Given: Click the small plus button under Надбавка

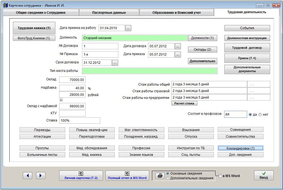Looking at the screenshot, I should [x=61, y=100].
